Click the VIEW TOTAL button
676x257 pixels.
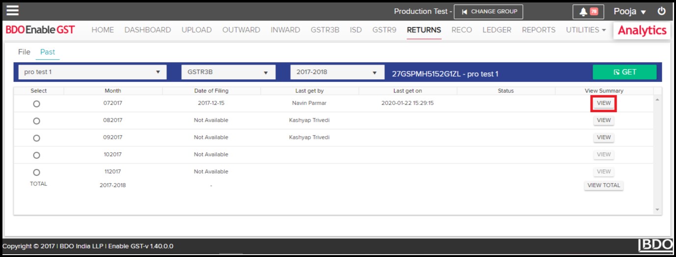(603, 186)
